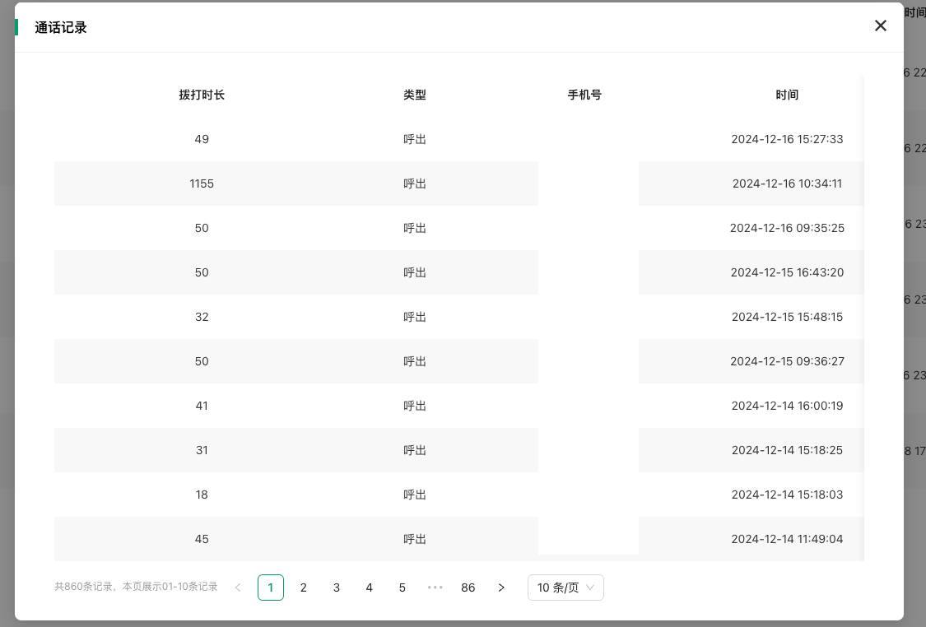Open the 10 条/页 page size dropdown
Image resolution: width=926 pixels, height=627 pixels.
coord(565,588)
